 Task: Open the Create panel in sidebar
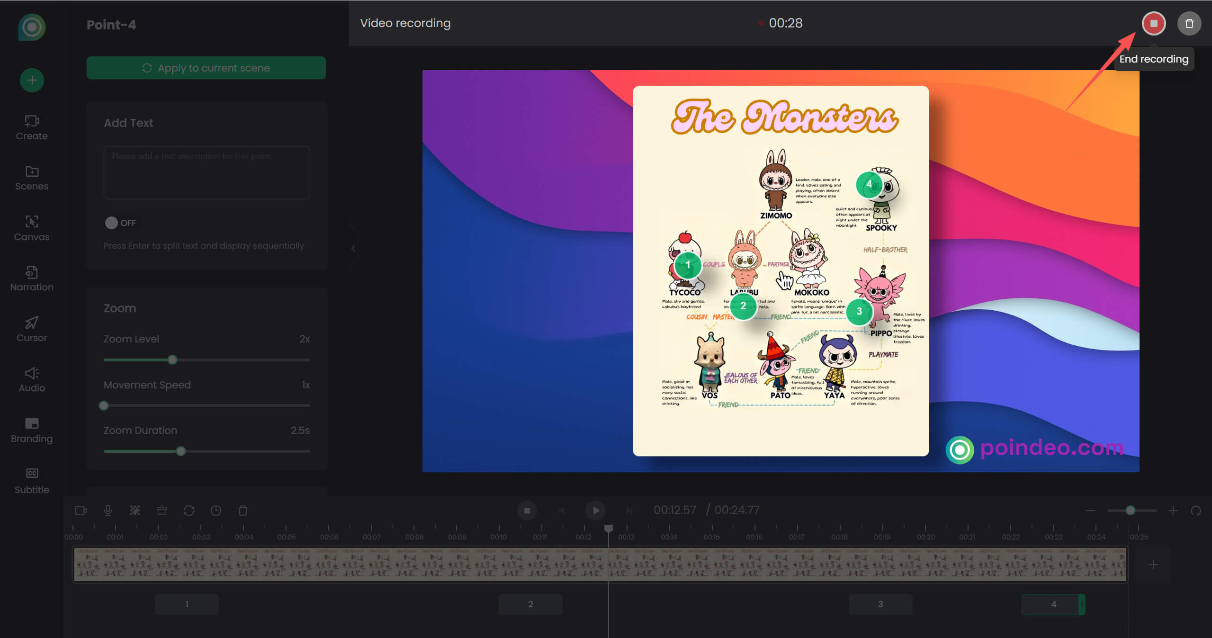coord(31,127)
